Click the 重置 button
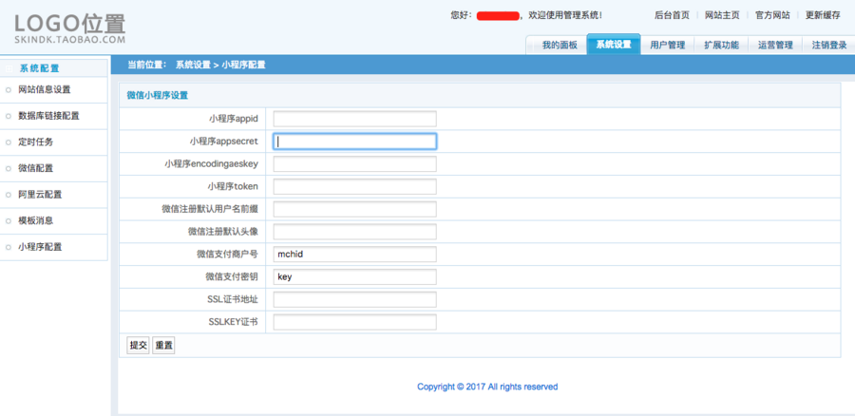The height and width of the screenshot is (416, 855). 163,345
